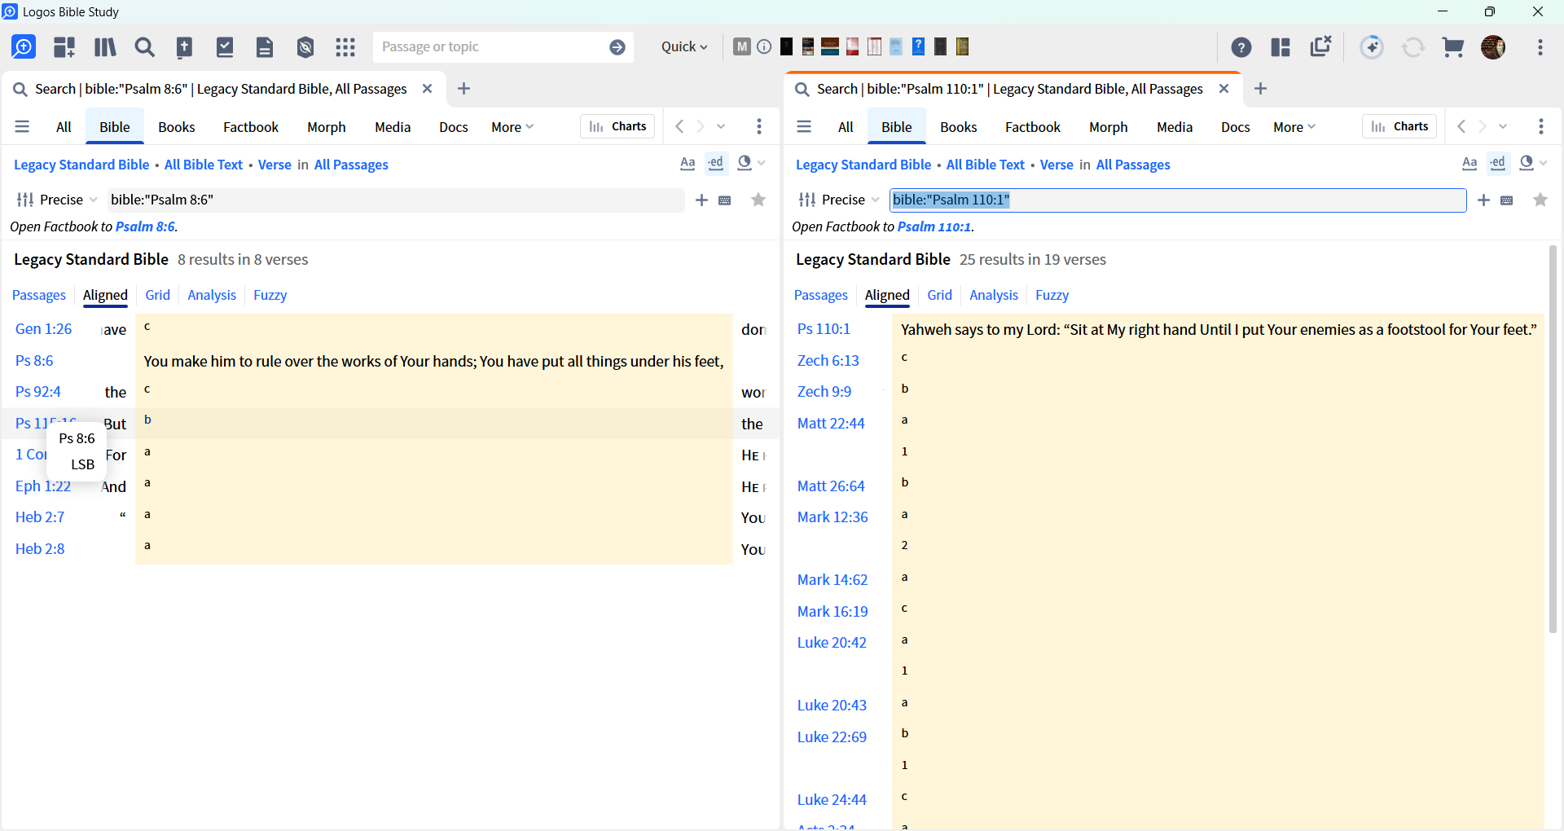Open the right search panel hamburger menu

coord(804,127)
